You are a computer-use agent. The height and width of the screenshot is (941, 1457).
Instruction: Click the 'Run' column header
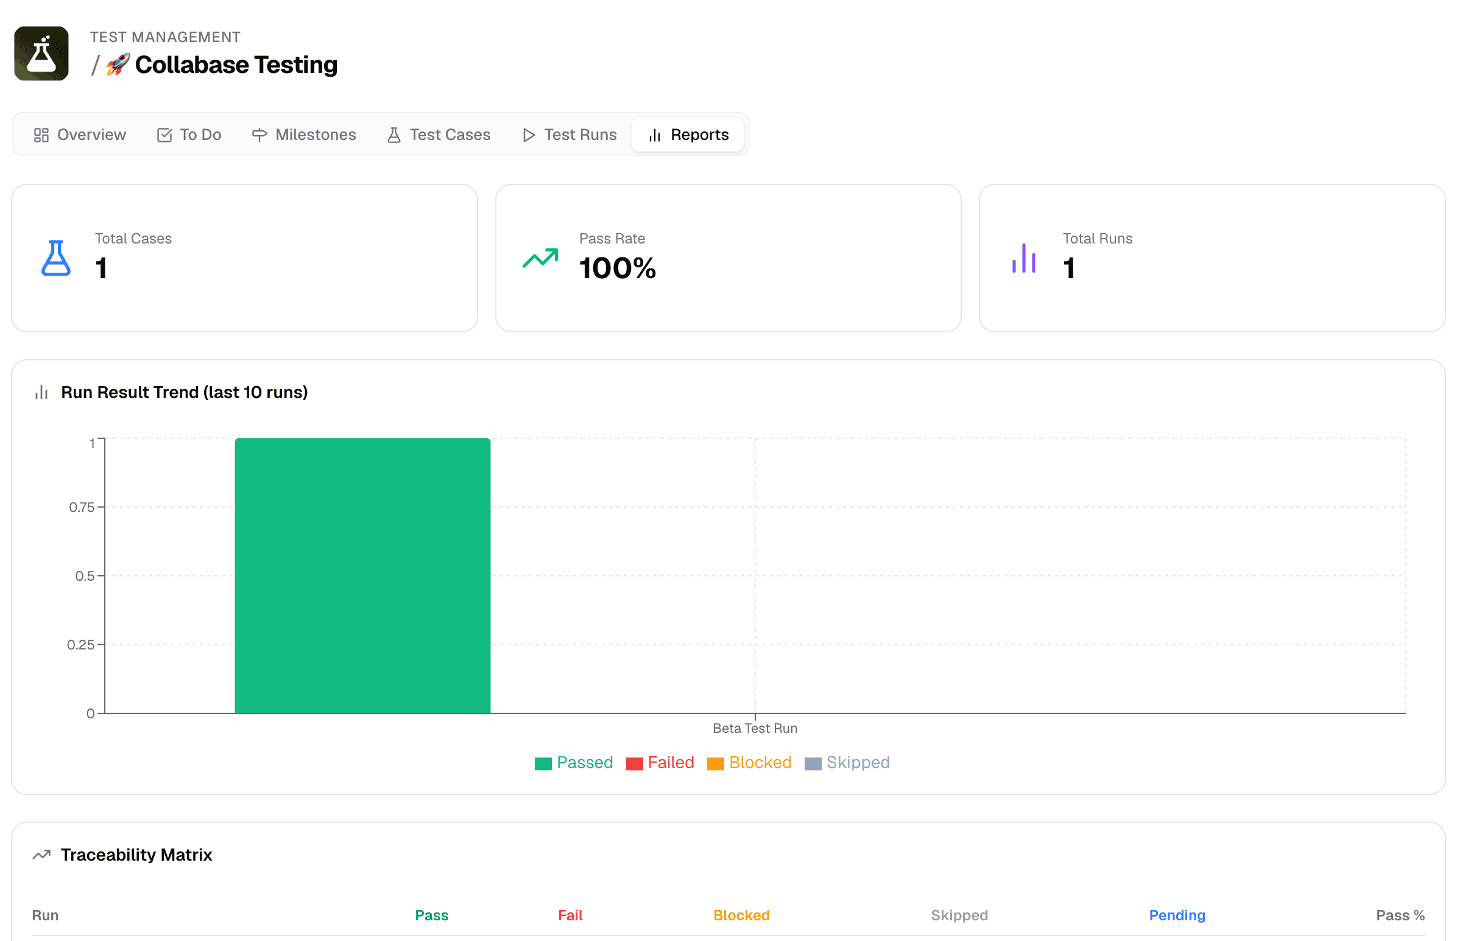point(45,915)
